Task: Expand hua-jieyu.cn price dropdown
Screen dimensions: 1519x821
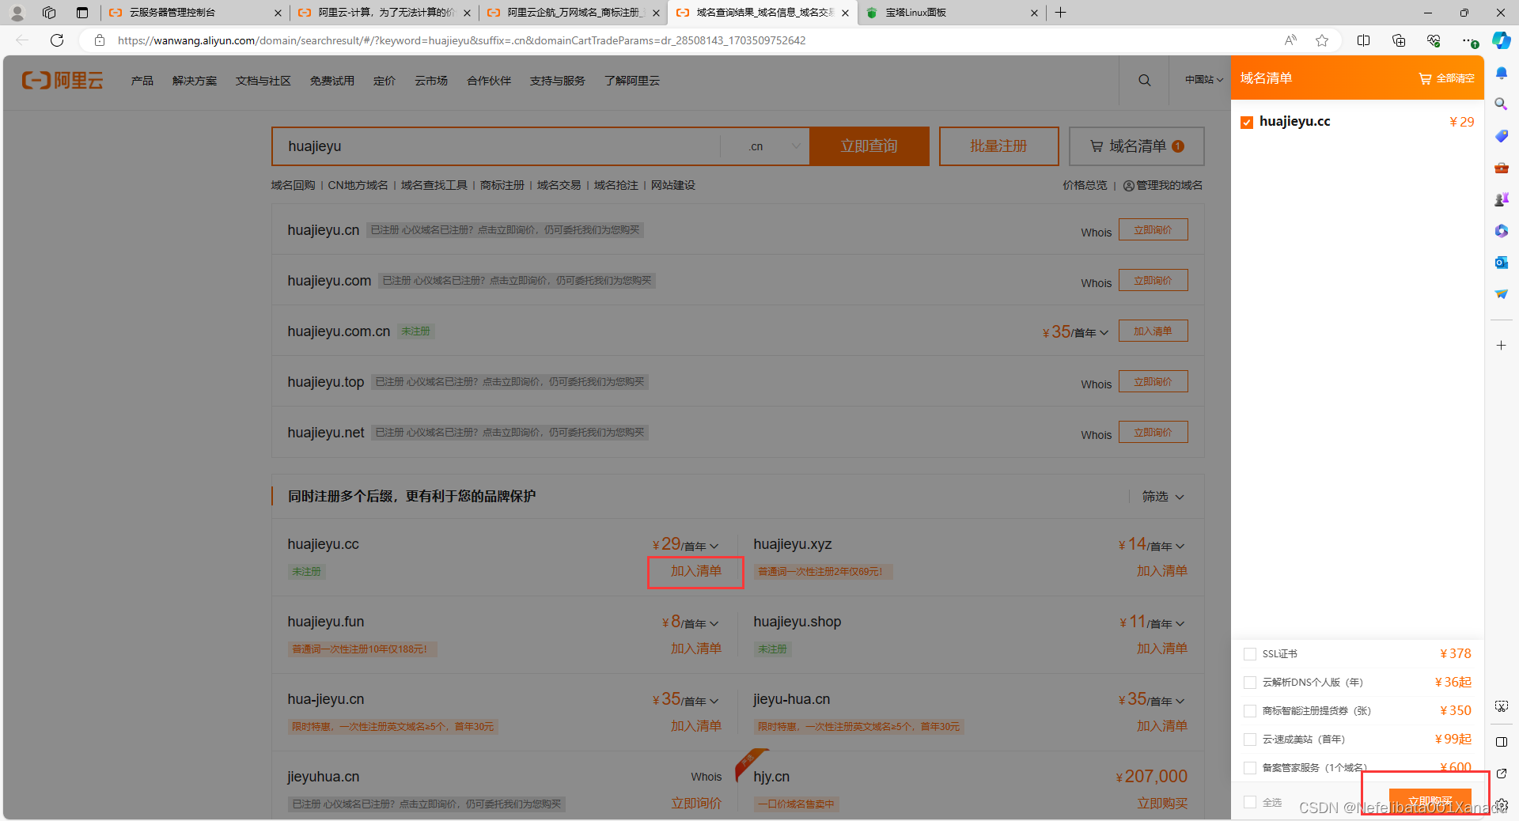Action: point(714,701)
